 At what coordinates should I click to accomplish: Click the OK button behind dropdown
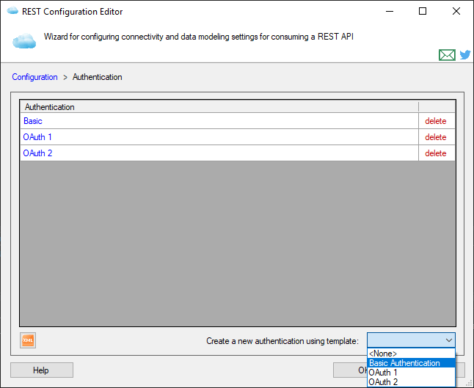coord(351,370)
